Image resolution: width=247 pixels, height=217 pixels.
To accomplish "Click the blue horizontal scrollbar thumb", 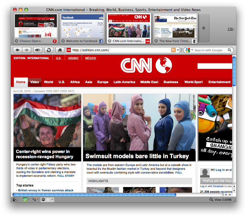I will pos(94,195).
